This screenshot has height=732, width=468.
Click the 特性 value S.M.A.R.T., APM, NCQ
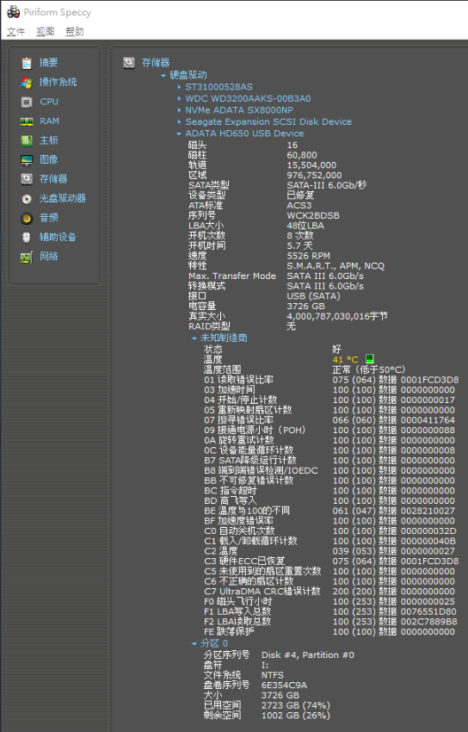pyautogui.click(x=336, y=266)
